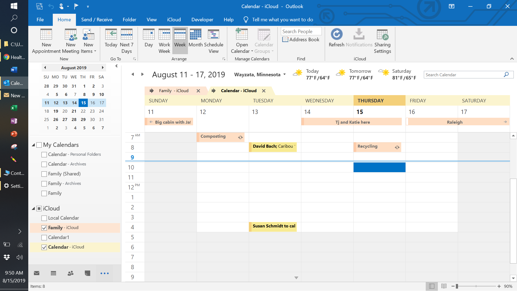This screenshot has height=291, width=517.
Task: Go to previous month in mini calendar
Action: coord(45,68)
